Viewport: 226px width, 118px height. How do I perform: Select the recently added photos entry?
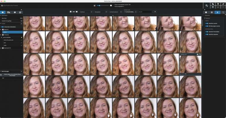click(x=12, y=21)
